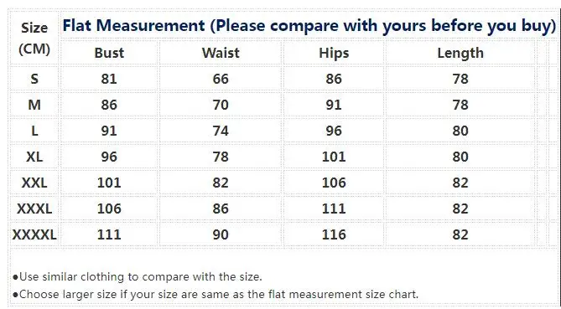561x309 pixels.
Task: Select the Hips column header
Action: [334, 53]
